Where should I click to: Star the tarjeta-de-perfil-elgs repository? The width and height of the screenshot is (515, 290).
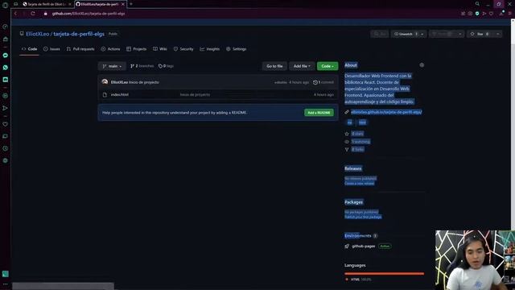pyautogui.click(x=480, y=34)
